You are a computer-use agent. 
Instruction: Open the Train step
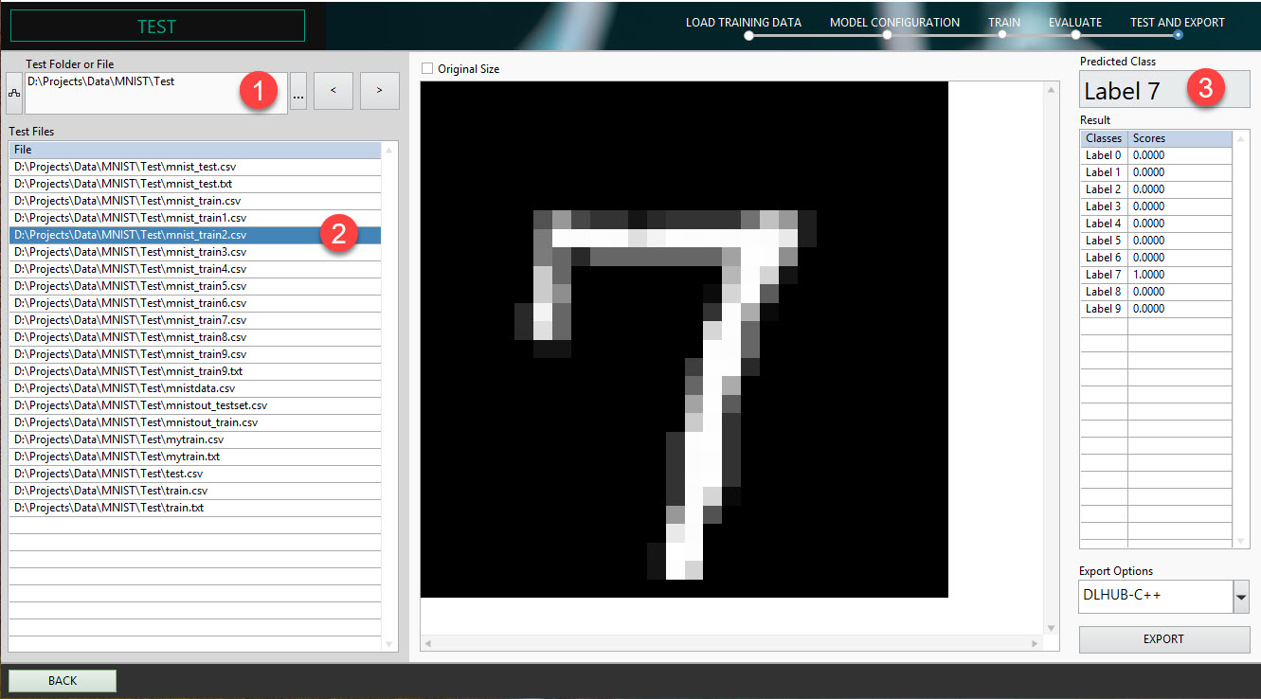pyautogui.click(x=1004, y=23)
